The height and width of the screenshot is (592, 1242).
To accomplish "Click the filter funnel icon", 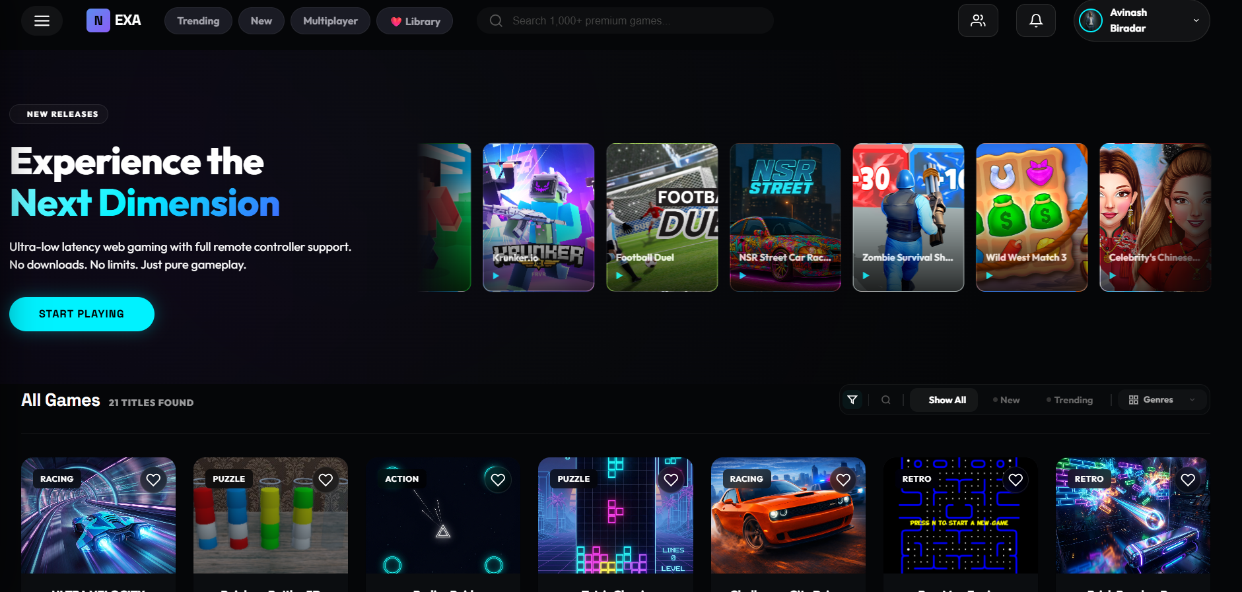I will pyautogui.click(x=852, y=400).
